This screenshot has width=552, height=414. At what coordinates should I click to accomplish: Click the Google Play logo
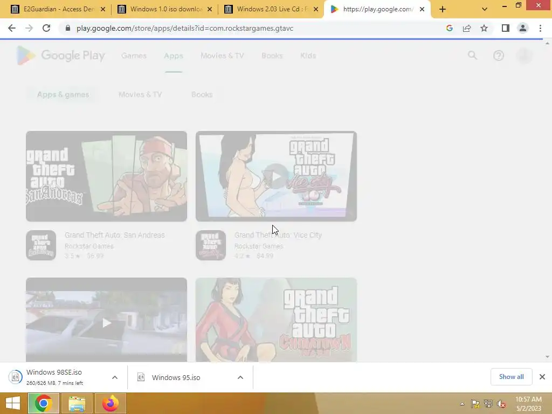[61, 56]
